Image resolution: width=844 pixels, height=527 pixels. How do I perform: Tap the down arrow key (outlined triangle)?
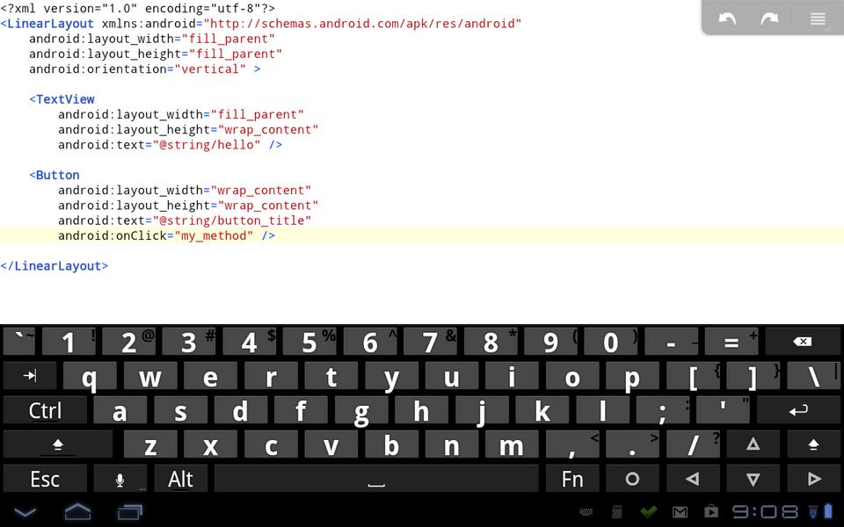753,480
